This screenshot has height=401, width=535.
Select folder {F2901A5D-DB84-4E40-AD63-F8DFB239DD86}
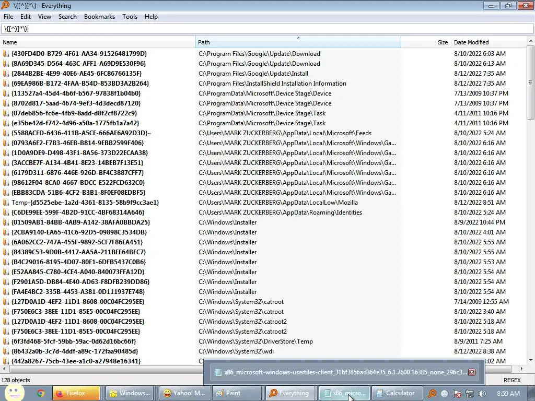coord(80,281)
